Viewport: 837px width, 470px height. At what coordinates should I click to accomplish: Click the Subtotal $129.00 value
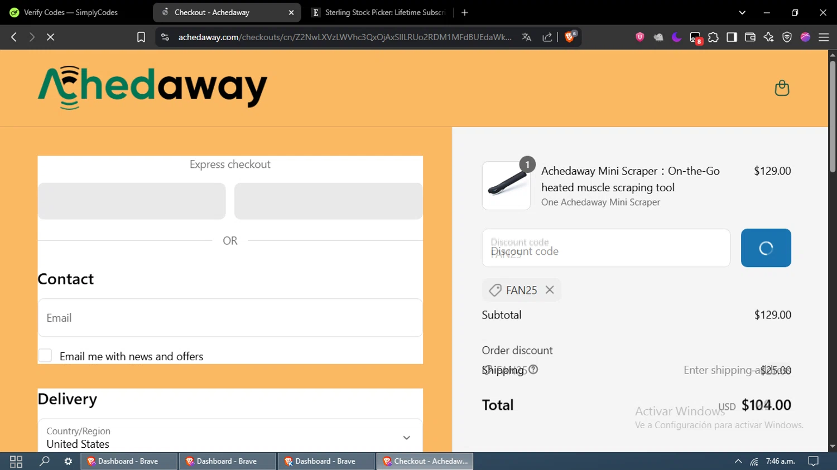click(773, 314)
